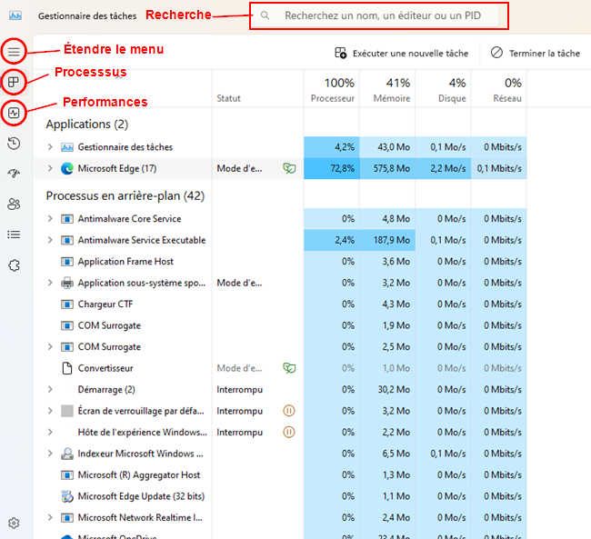Screen dimensions: 591x539
Task: Expand the Gestionnaire des tâches process group
Action: 50,147
